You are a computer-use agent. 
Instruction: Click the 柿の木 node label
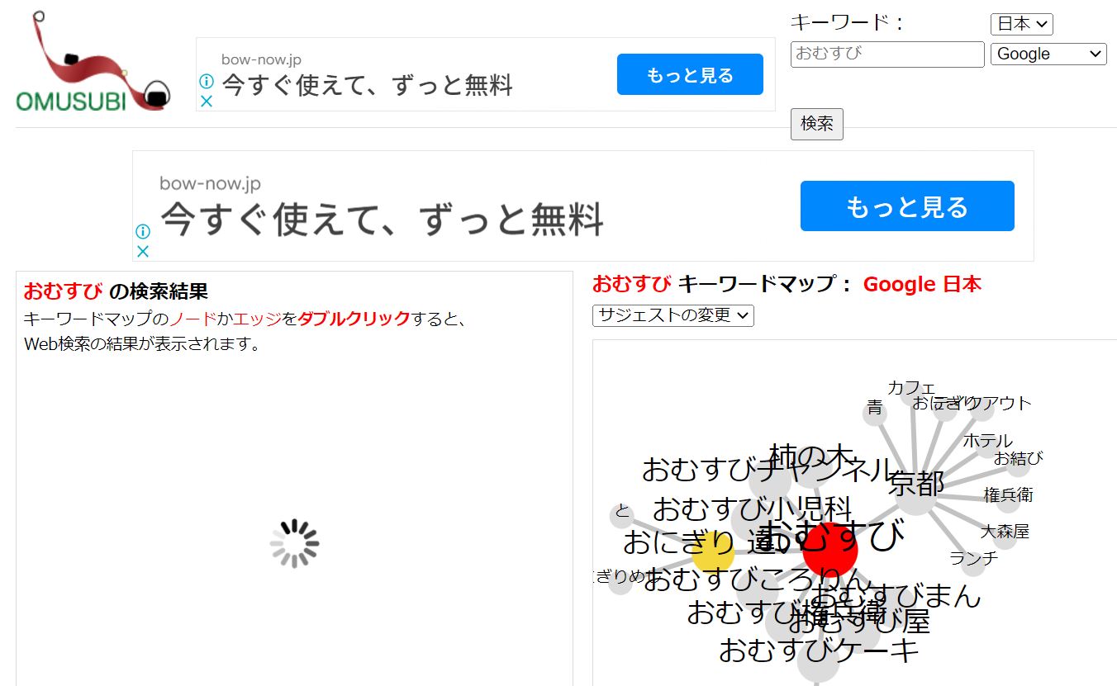pos(810,455)
